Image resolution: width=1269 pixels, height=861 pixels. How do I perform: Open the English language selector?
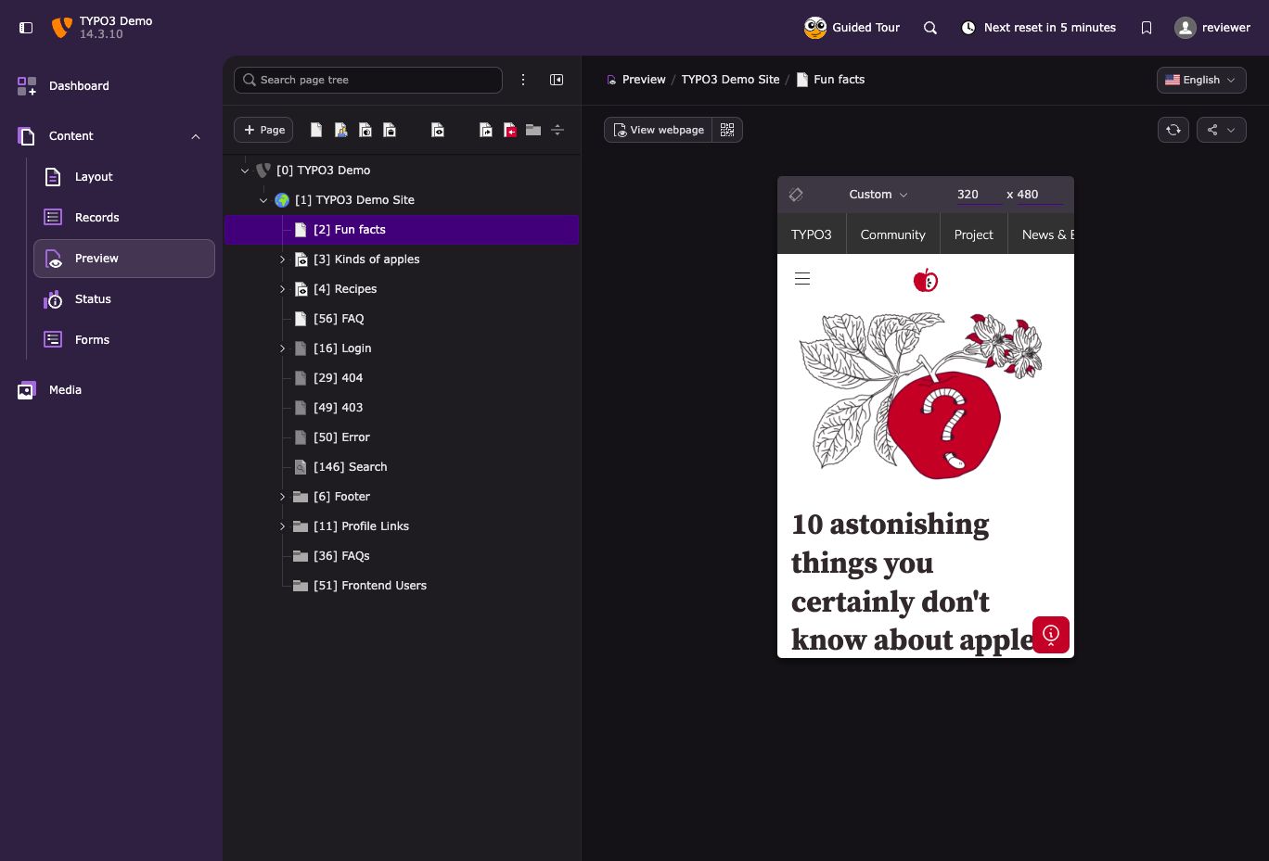[x=1201, y=80]
